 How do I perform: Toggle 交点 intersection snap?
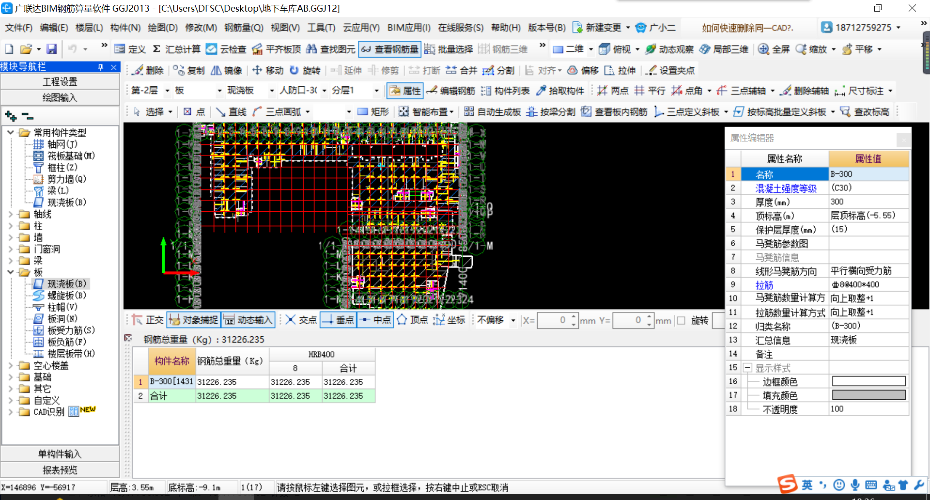[x=301, y=320]
